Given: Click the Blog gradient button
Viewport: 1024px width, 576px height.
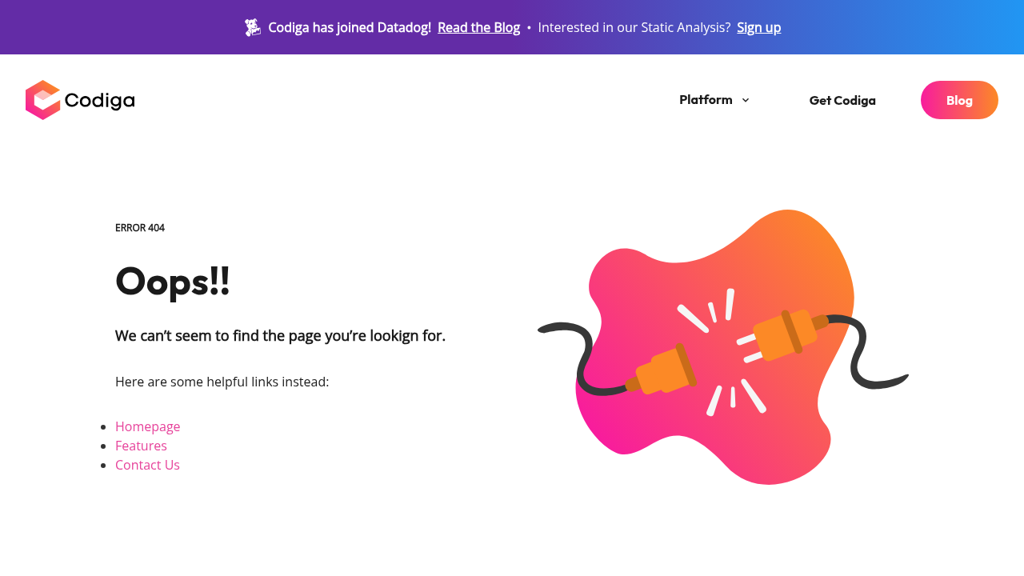Looking at the screenshot, I should pos(959,100).
